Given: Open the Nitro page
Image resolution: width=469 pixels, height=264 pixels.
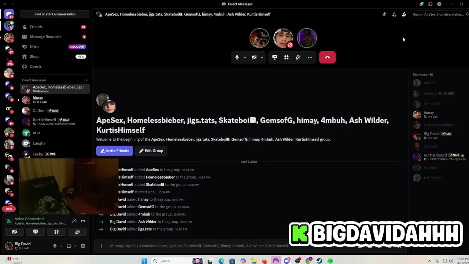Looking at the screenshot, I should coord(54,47).
